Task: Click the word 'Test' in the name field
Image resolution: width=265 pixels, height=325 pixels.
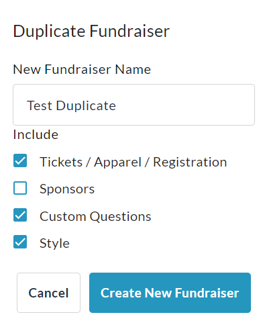Action: click(x=40, y=105)
